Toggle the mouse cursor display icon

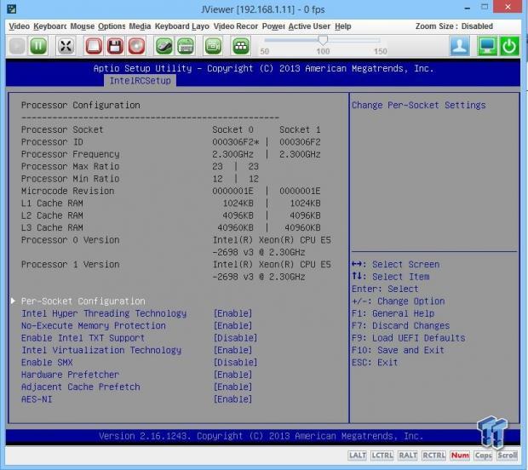tap(164, 46)
